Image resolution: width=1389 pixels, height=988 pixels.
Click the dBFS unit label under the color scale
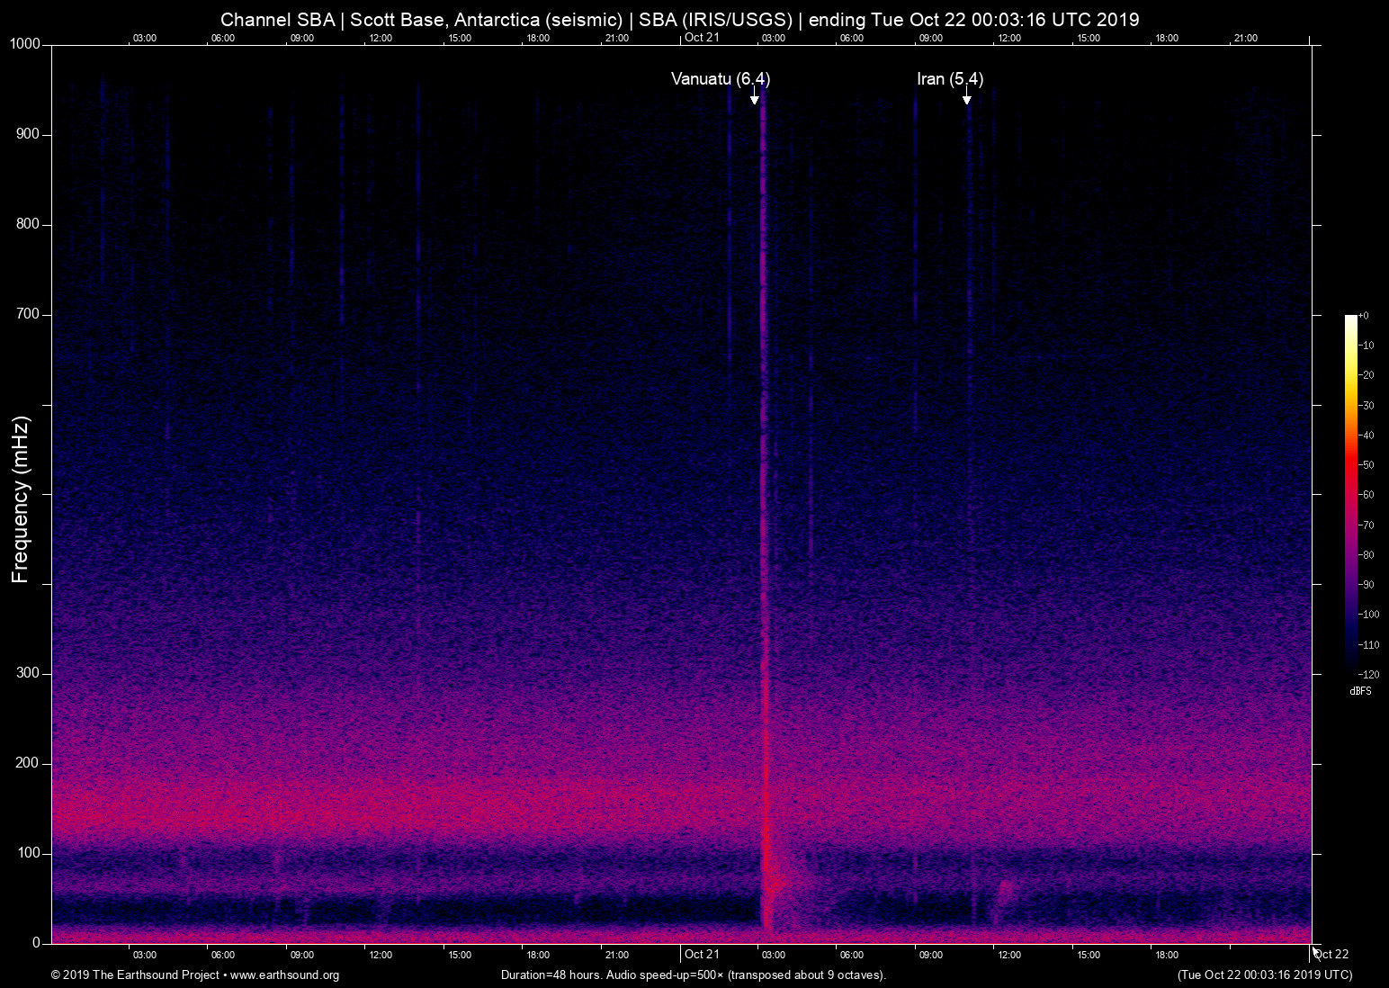[x=1360, y=691]
